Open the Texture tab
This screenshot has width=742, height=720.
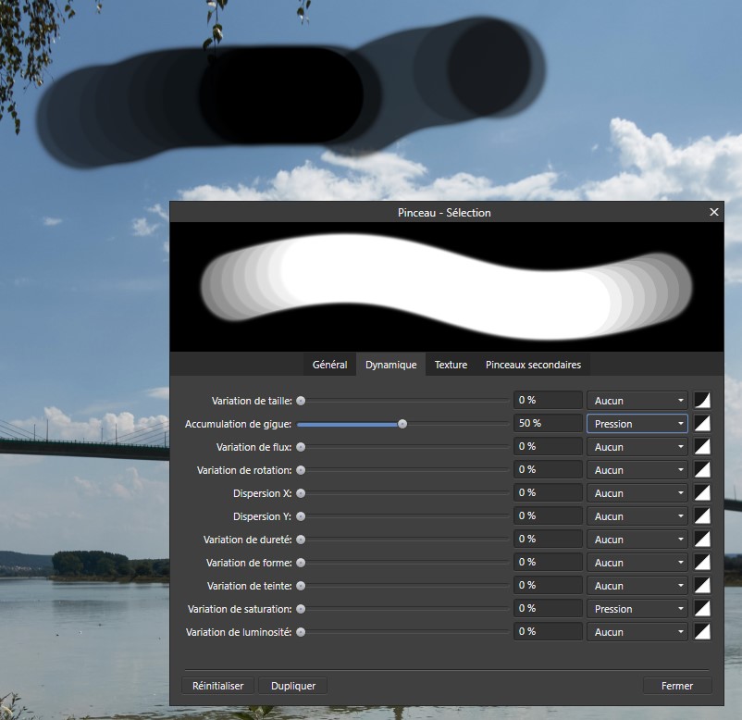pyautogui.click(x=451, y=365)
